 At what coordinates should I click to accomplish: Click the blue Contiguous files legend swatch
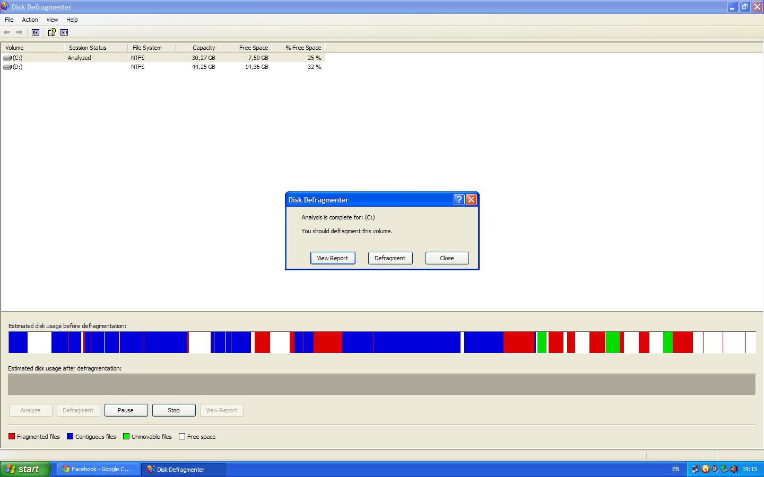[70, 436]
